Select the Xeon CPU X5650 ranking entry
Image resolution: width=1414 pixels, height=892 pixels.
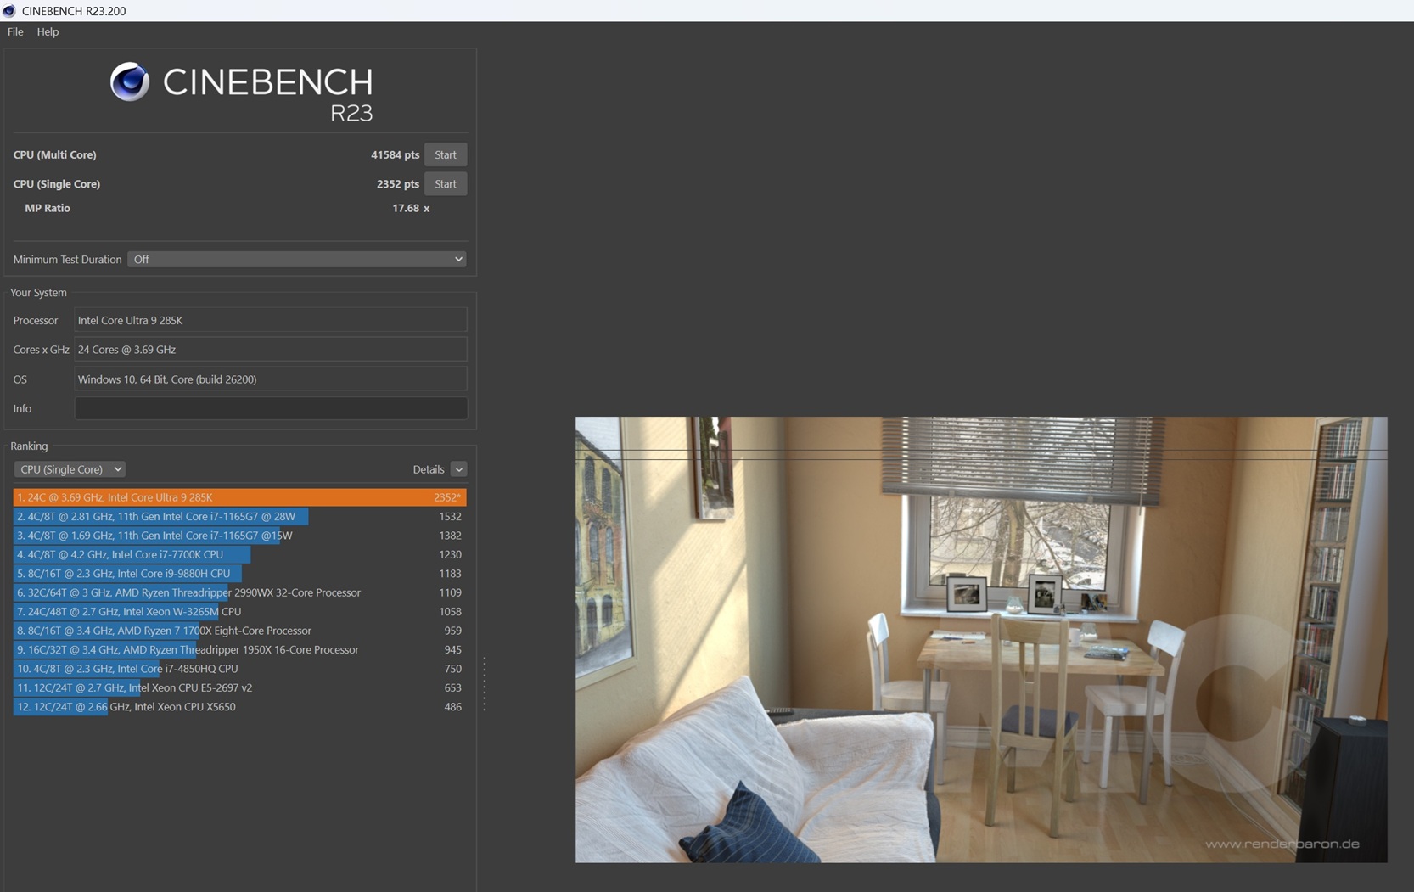click(239, 707)
